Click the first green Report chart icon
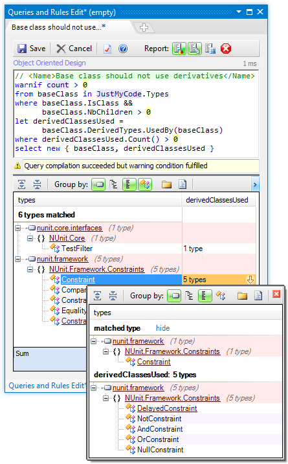The image size is (288, 464). [179, 49]
